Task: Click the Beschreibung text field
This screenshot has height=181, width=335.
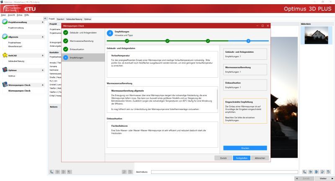Action: coord(224,171)
